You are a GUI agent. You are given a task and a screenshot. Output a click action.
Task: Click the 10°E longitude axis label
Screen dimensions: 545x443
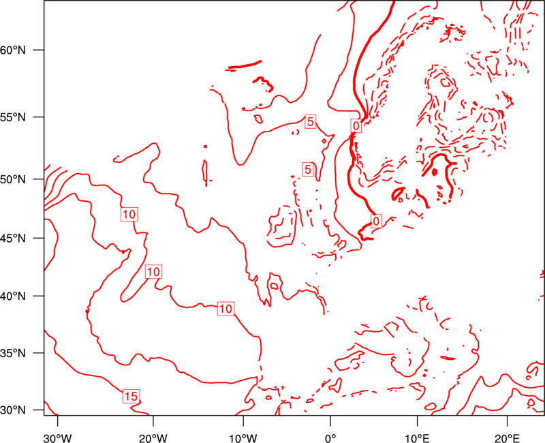pyautogui.click(x=417, y=438)
